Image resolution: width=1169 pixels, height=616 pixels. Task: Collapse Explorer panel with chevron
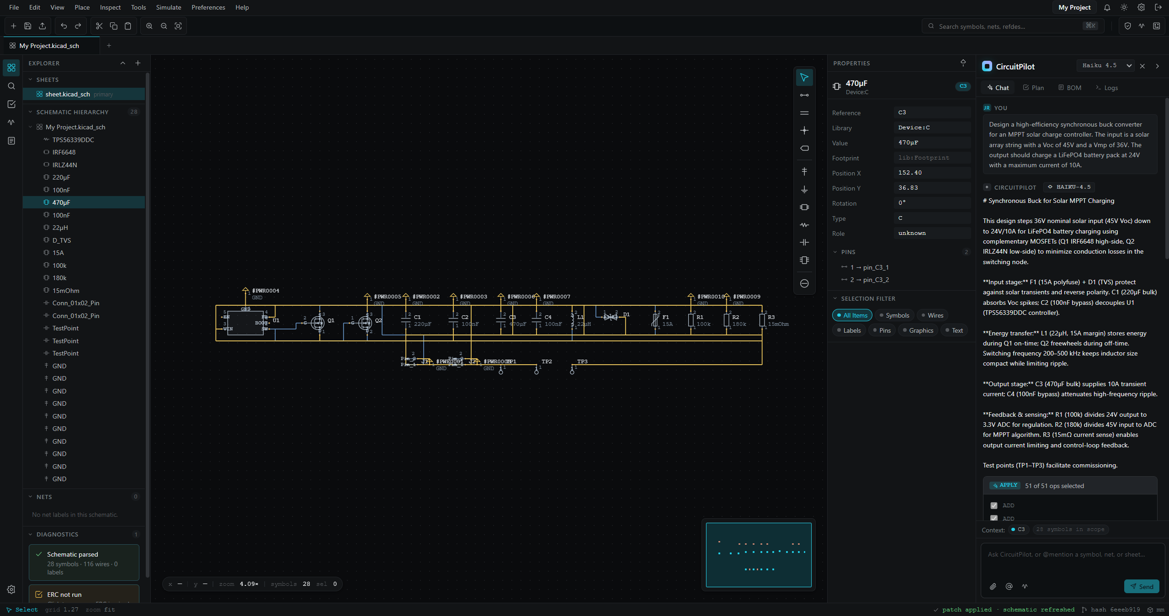(x=123, y=63)
